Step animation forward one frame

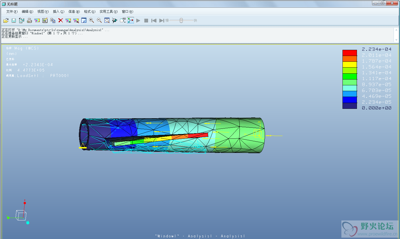162,20
